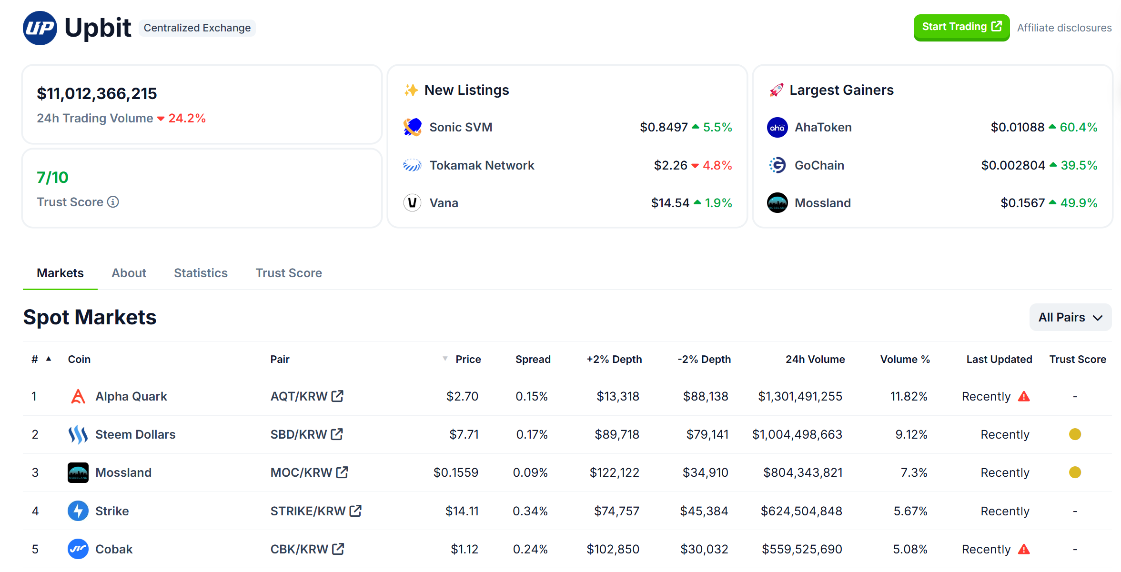Click the Vana coin icon
Viewport: 1121px width, 572px height.
click(412, 203)
